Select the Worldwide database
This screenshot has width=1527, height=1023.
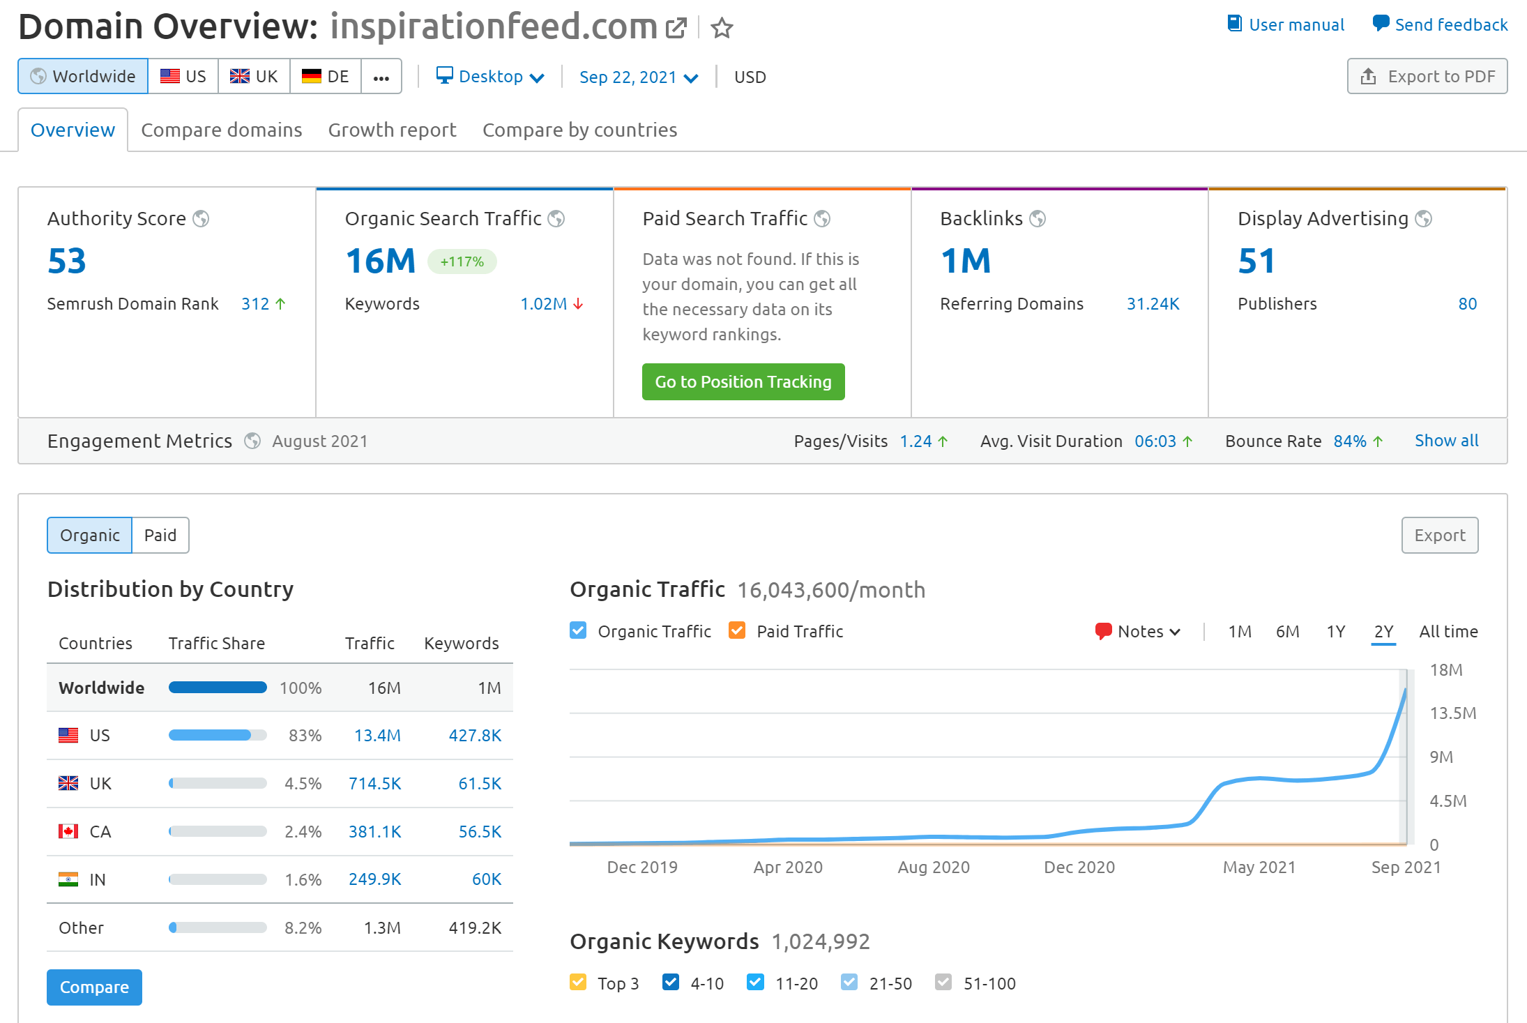(x=83, y=76)
